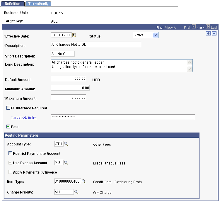Image resolution: width=220 pixels, height=202 pixels.
Task: Click the Other Fees description
Action: pyautogui.click(x=102, y=145)
